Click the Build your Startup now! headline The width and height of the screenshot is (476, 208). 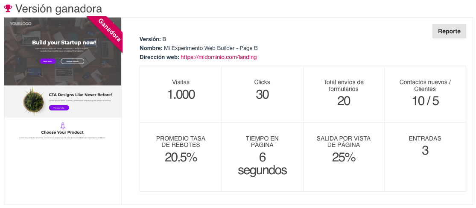tap(64, 43)
